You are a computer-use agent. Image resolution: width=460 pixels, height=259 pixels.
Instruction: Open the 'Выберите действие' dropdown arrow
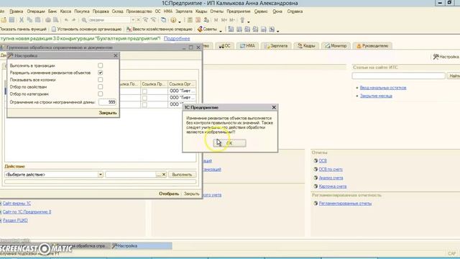pyautogui.click(x=101, y=174)
